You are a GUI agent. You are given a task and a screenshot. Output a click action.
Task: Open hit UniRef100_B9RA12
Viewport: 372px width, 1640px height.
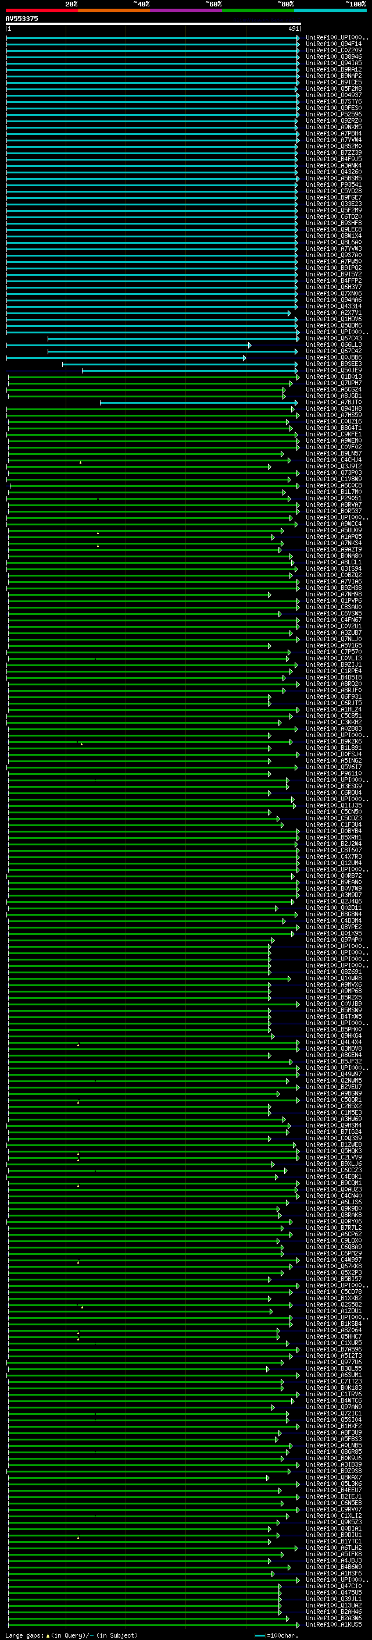click(333, 69)
